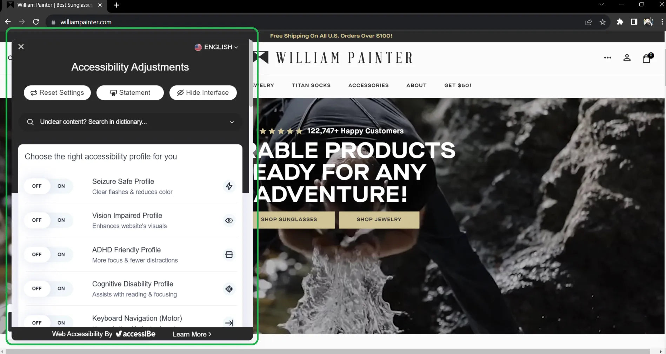Click the SHOP SUNGLASSES button
Screen dimensions: 666x354
(x=293, y=220)
